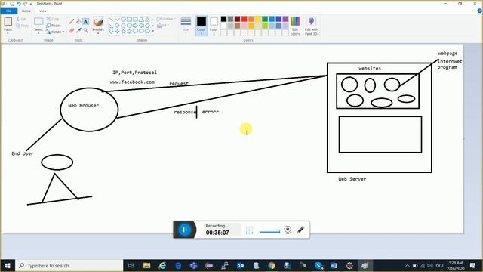The image size is (483, 272).
Task: Choose the Line shape
Action: 111,20
